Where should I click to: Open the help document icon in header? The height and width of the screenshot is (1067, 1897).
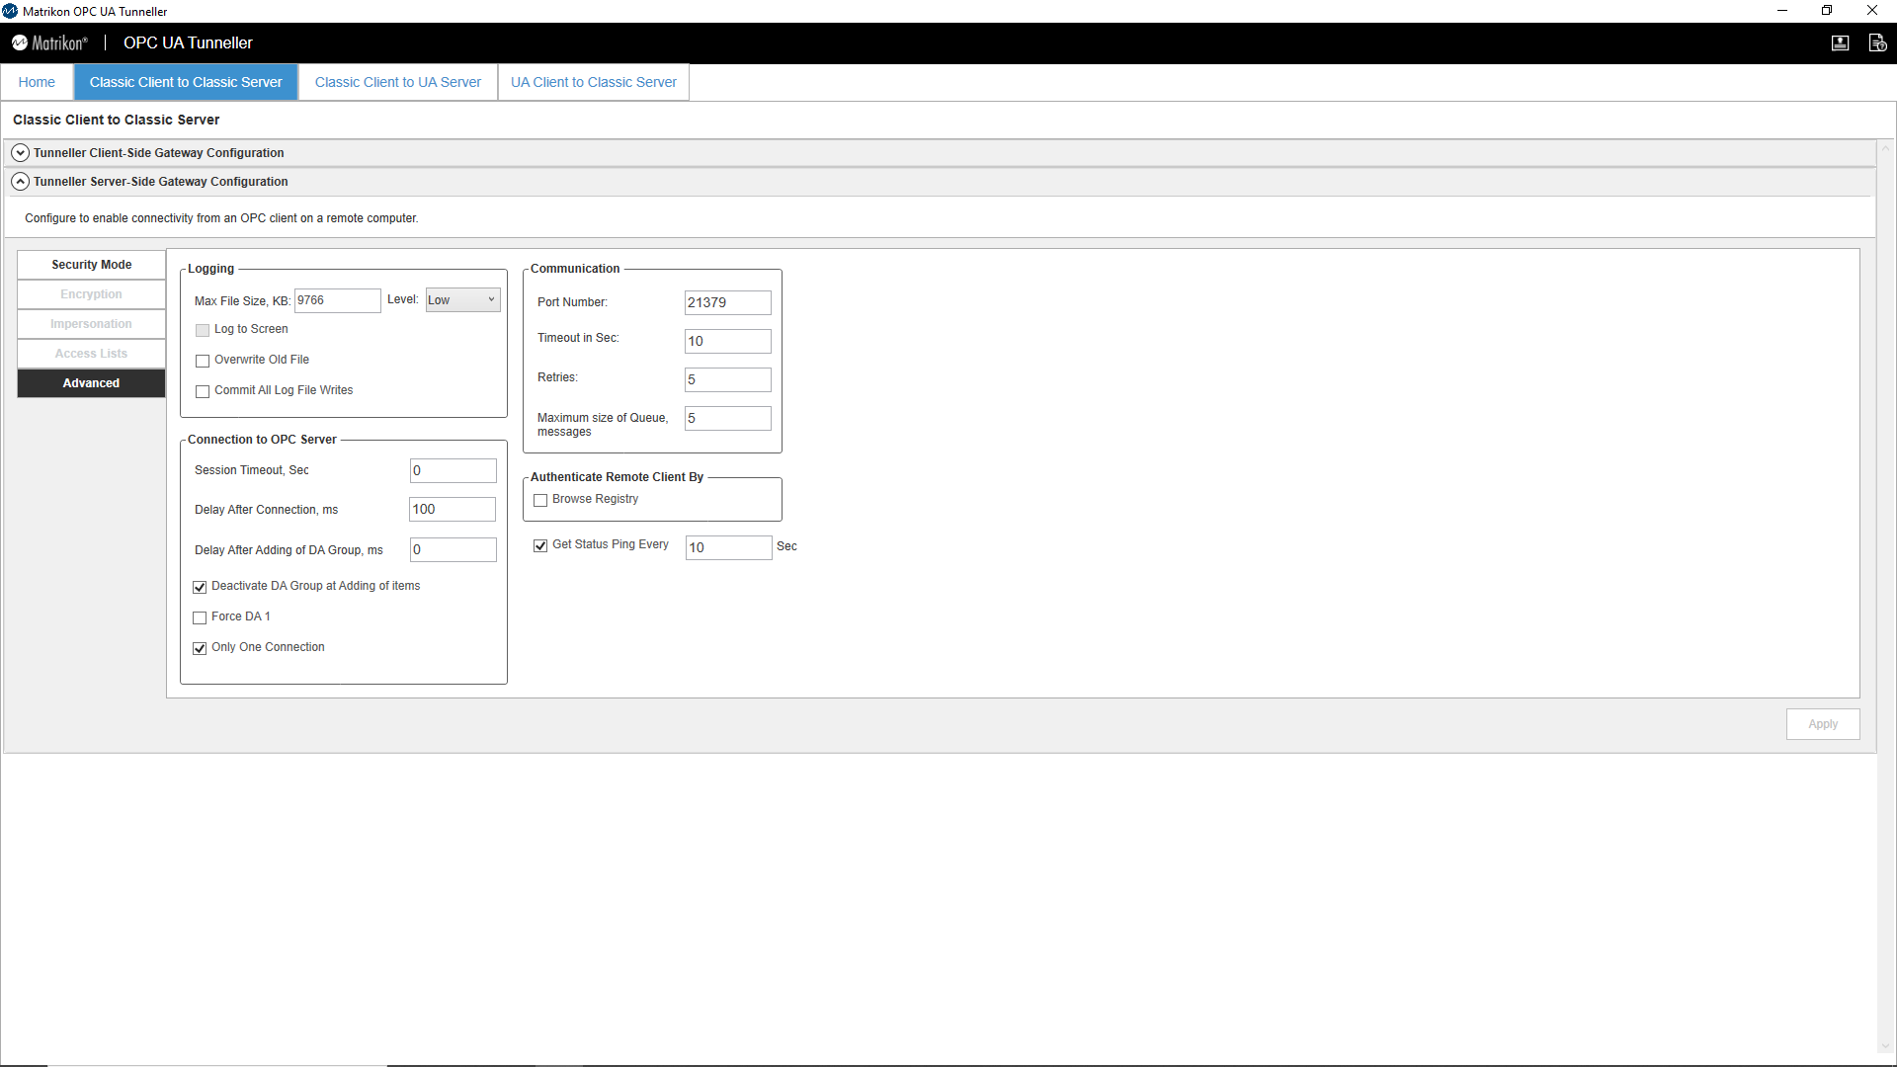[1877, 42]
